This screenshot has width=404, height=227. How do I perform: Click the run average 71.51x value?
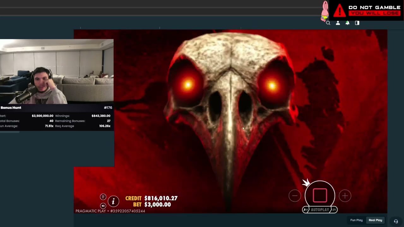[x=49, y=126]
